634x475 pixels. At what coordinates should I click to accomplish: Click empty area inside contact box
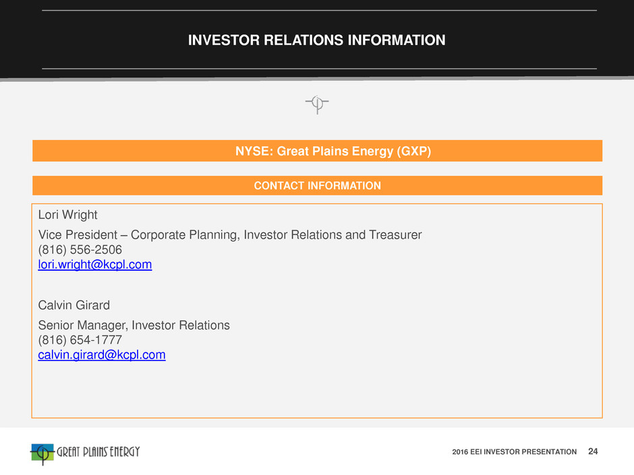(x=364, y=388)
